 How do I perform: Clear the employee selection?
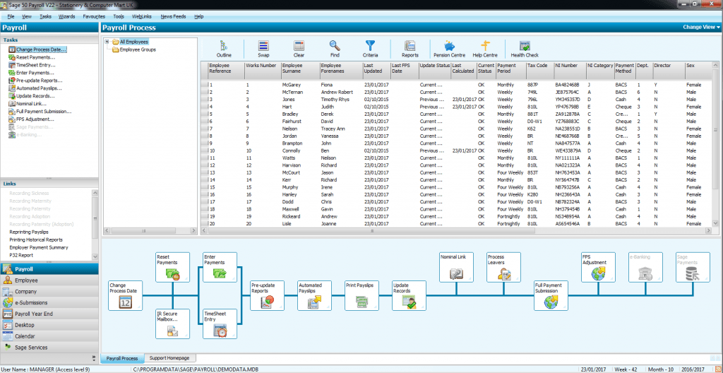[299, 49]
